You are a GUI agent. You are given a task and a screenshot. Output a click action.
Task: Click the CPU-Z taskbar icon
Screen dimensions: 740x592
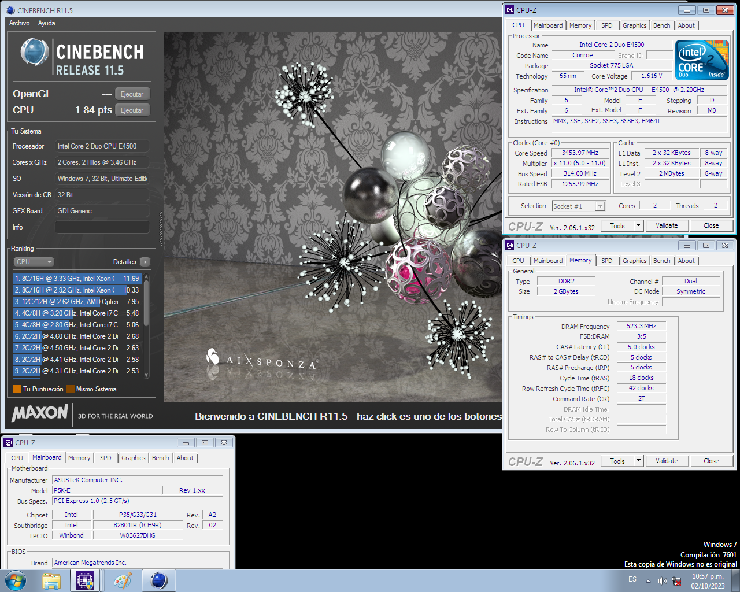point(86,580)
